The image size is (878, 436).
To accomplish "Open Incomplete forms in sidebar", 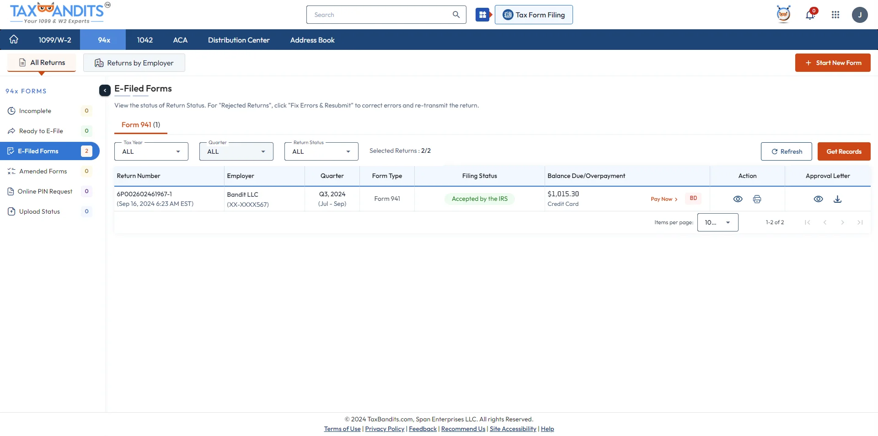I will 49,111.
